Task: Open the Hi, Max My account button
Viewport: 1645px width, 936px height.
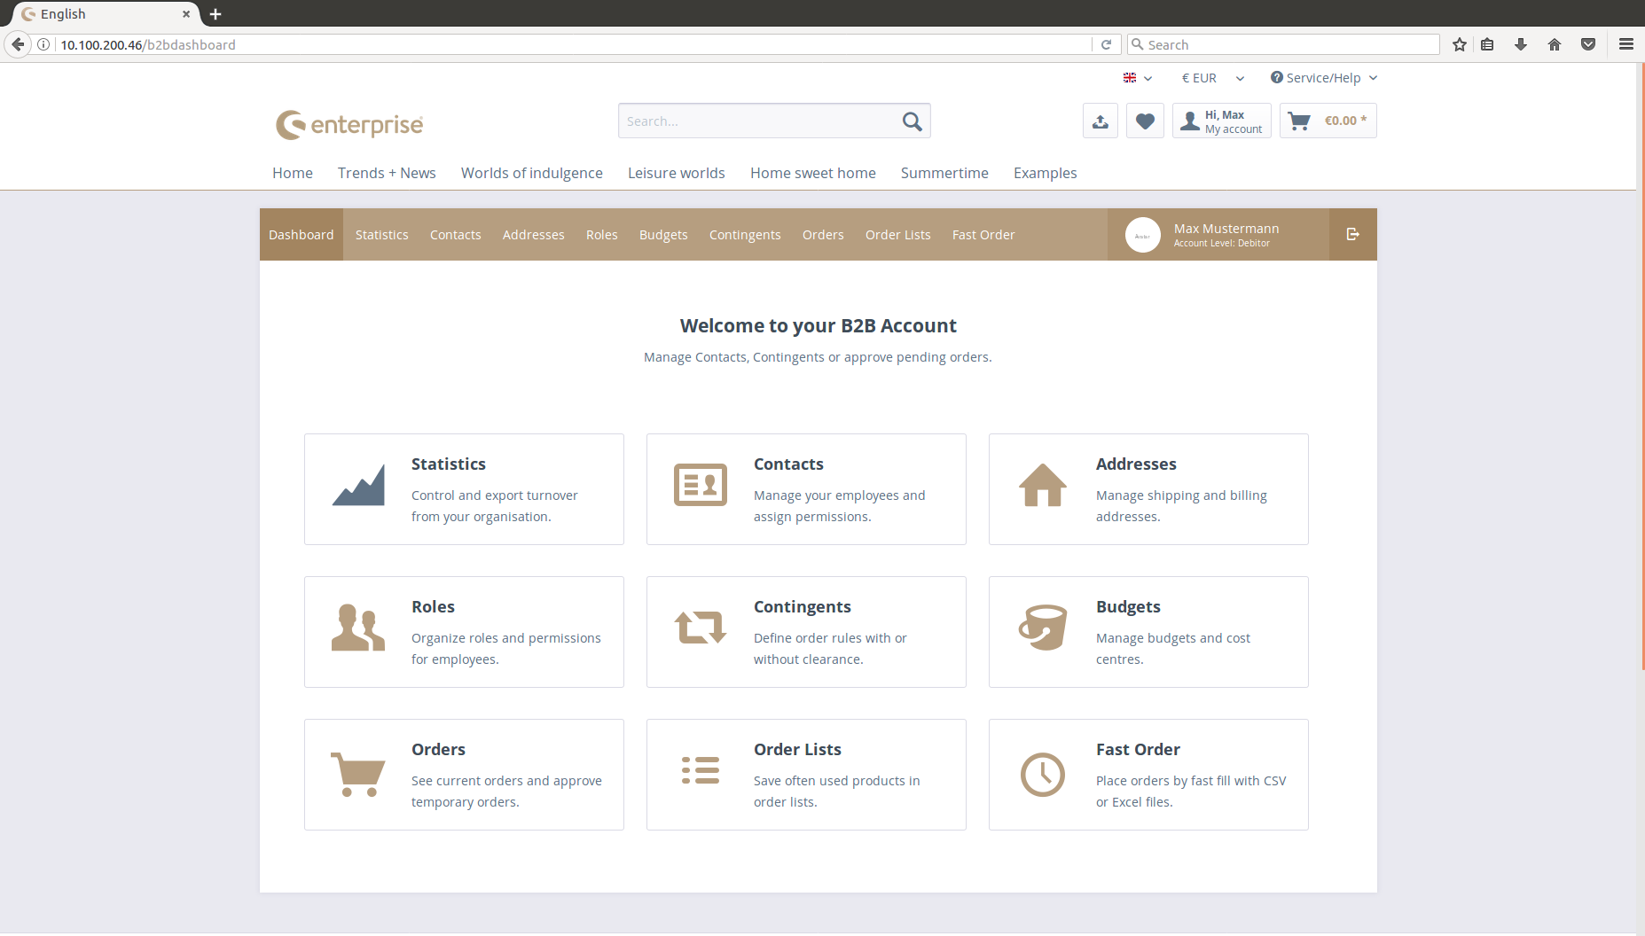Action: [1222, 121]
